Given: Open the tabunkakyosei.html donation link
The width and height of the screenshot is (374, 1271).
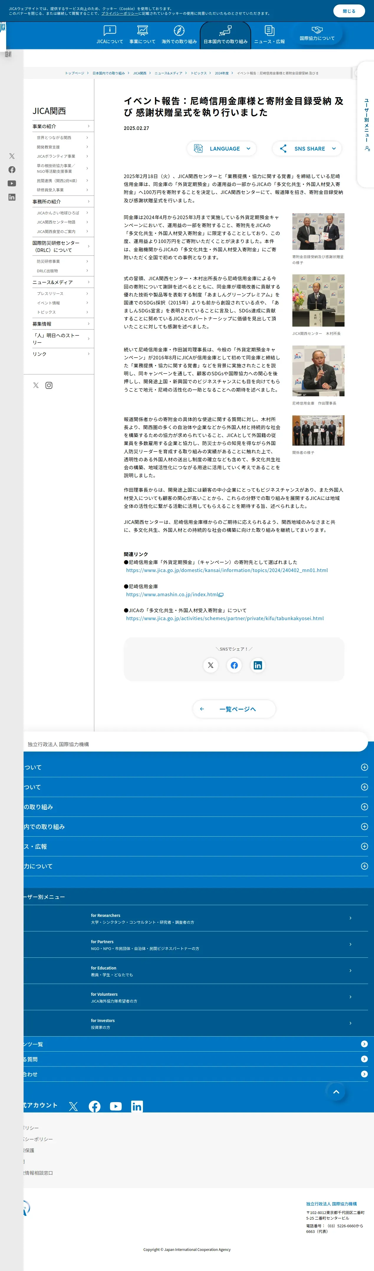Looking at the screenshot, I should (x=225, y=618).
